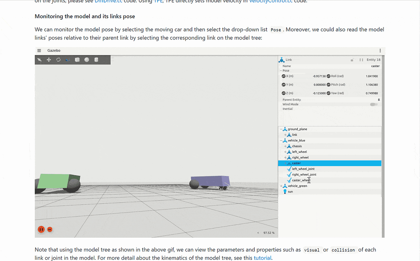This screenshot has height=261, width=420.
Task: Click the plot icon beside X (m)
Action: (283, 76)
